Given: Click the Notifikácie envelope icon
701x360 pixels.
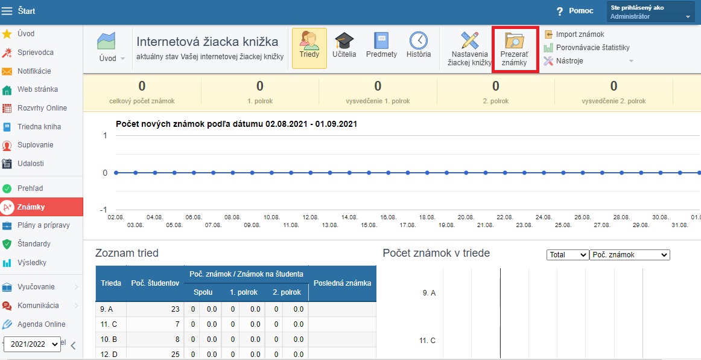Looking at the screenshot, I should coord(7,71).
